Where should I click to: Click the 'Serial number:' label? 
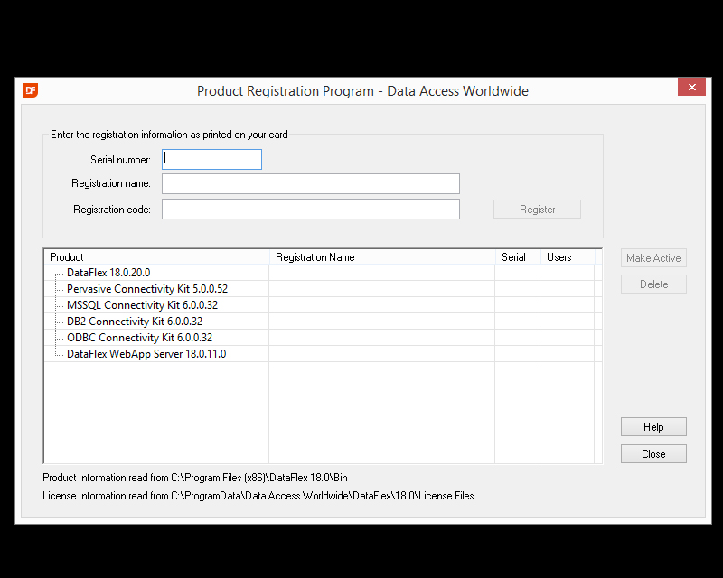(120, 160)
